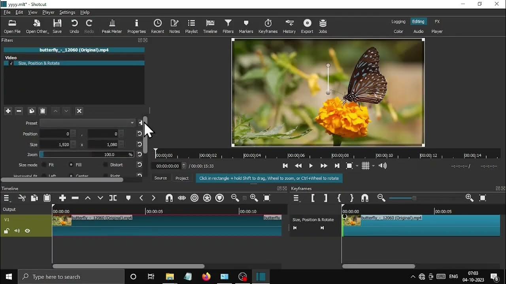Step the current timecode spinner
This screenshot has height=284, width=506.
183,166
